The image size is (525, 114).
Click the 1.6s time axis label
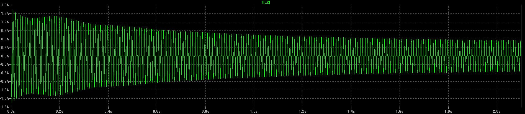pyautogui.click(x=400, y=112)
